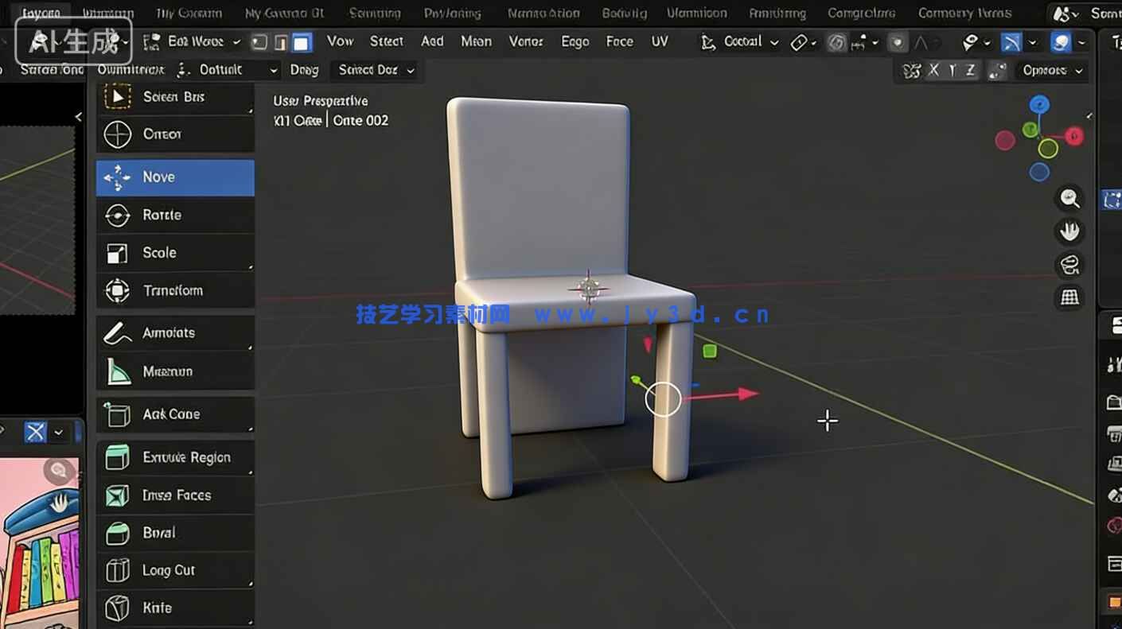The height and width of the screenshot is (629, 1122).
Task: Enable face select mode in the header
Action: tap(301, 41)
